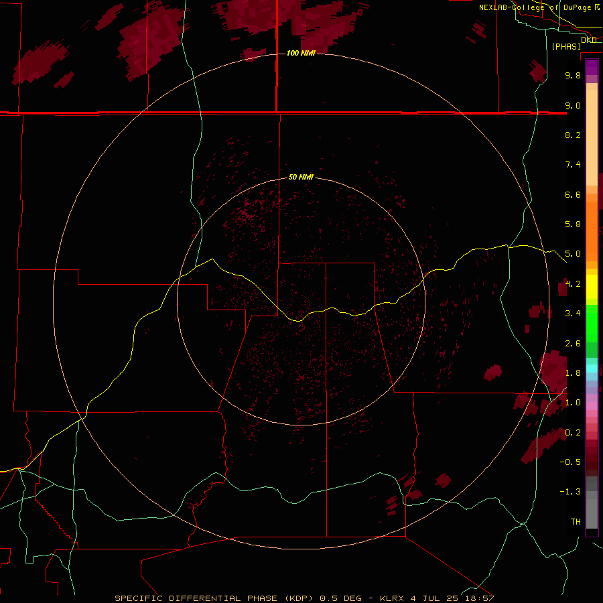The width and height of the screenshot is (603, 603).
Task: Click the 9.8 scale value
Action: click(x=573, y=75)
